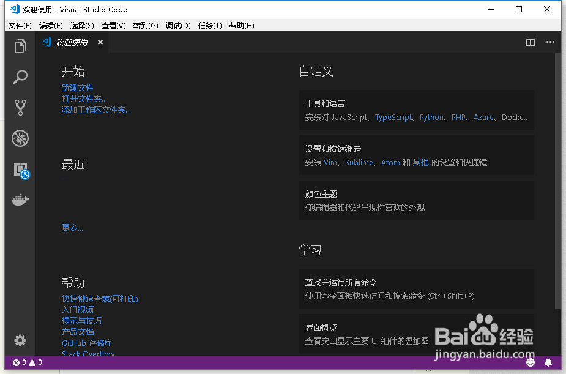The image size is (566, 374).
Task: Open the 调试(D) menu
Action: (x=178, y=26)
